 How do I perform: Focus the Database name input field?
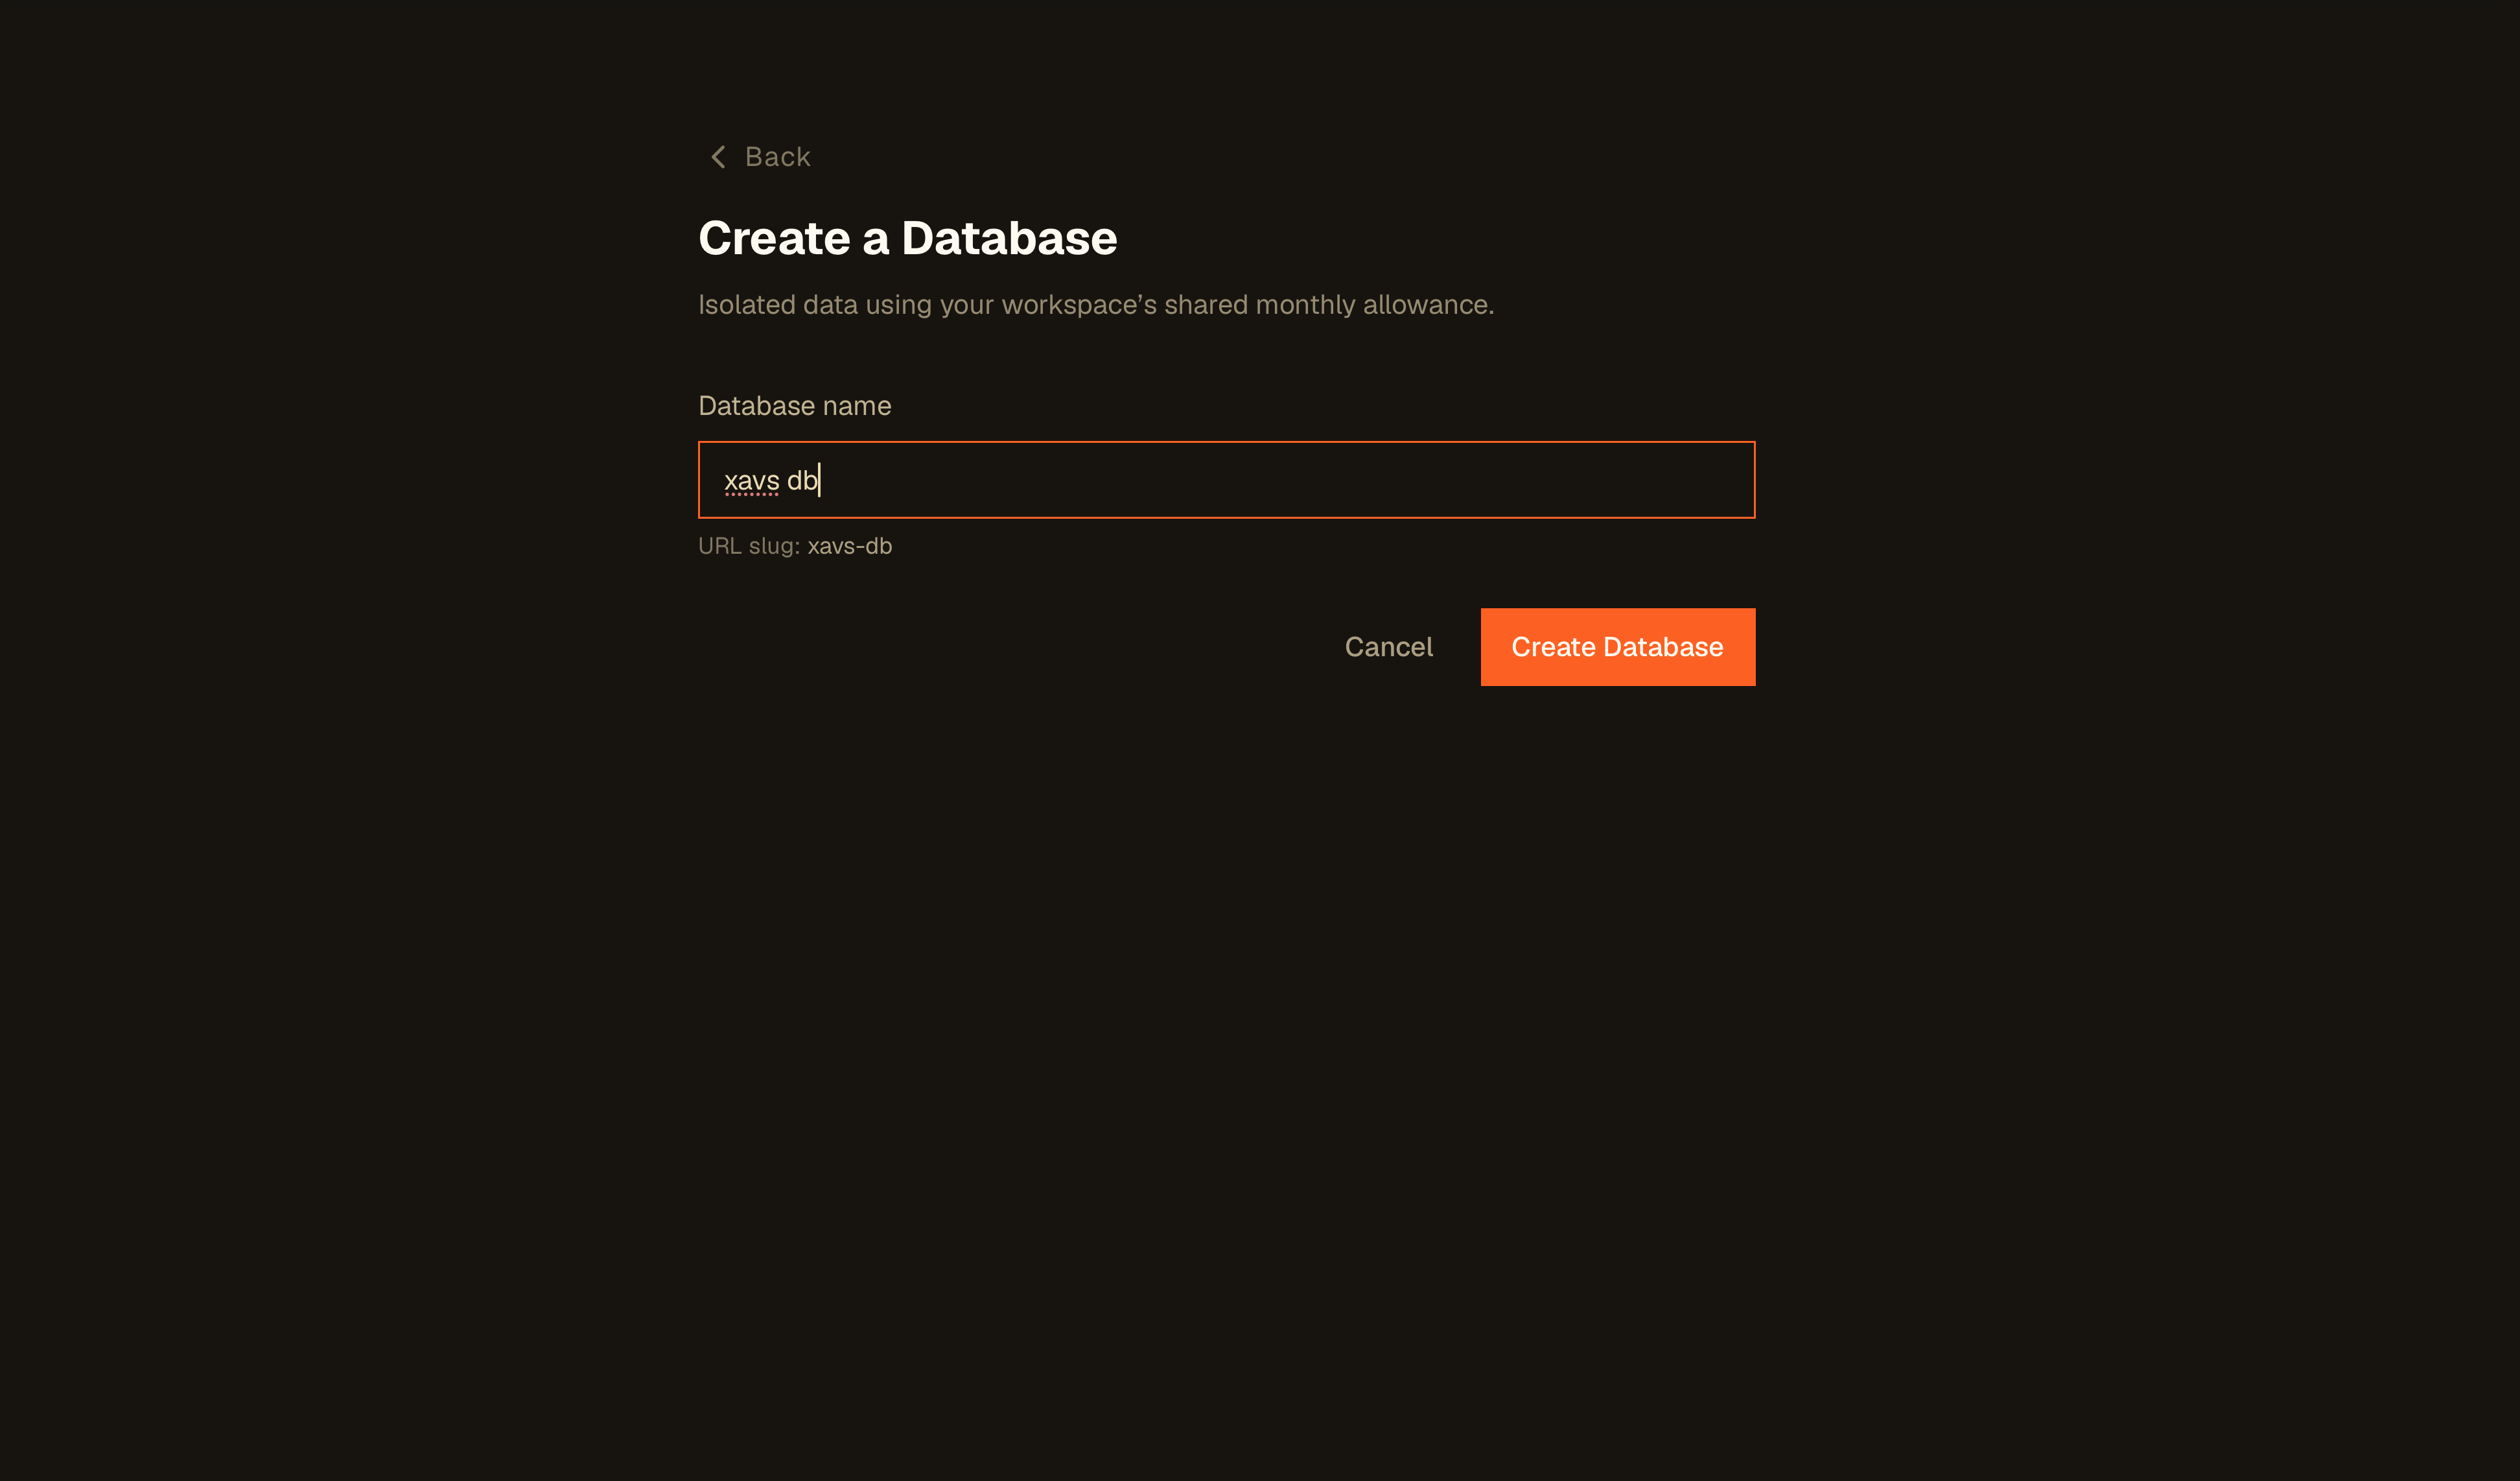pos(1226,479)
